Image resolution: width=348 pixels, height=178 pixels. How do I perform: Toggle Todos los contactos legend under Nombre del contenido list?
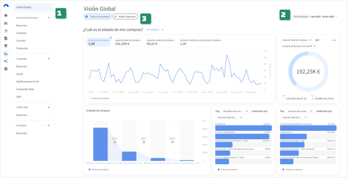293,169
